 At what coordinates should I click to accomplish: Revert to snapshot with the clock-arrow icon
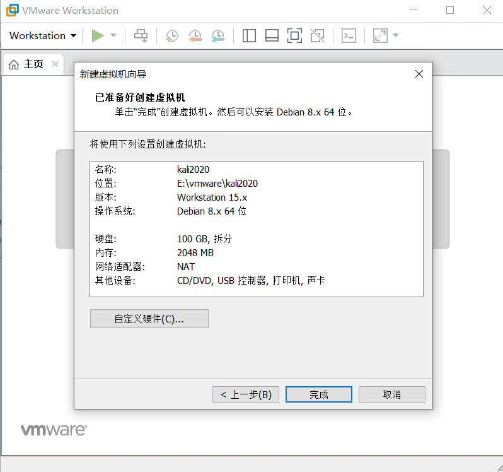[195, 35]
